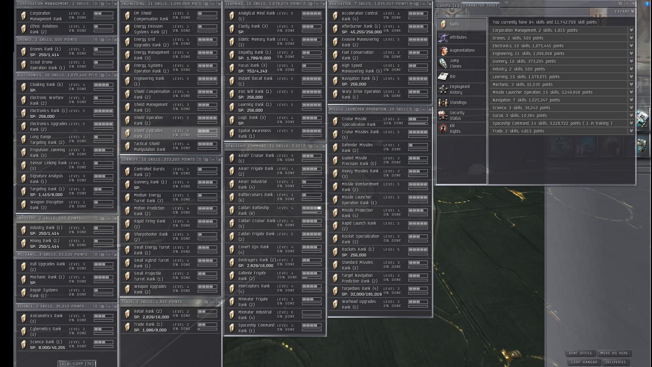Expand the Drones skill group chevron
The width and height of the screenshot is (652, 367).
pyautogui.click(x=631, y=38)
